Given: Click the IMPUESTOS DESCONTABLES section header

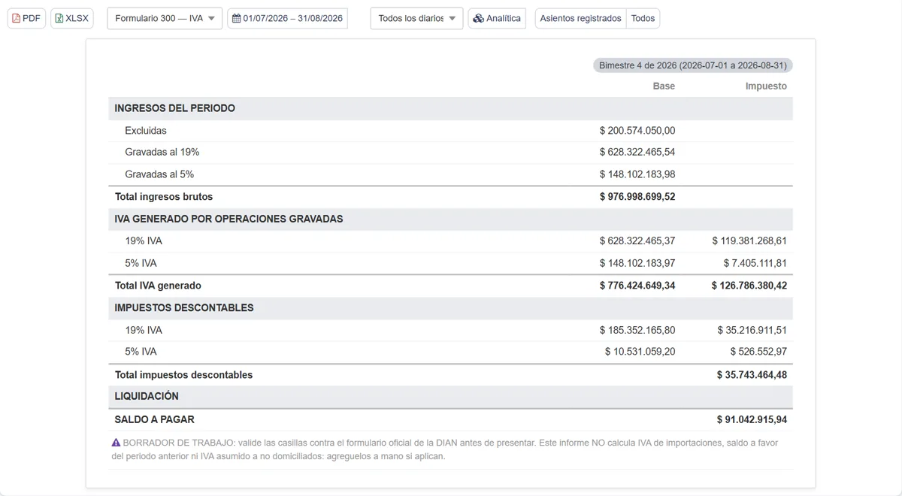Looking at the screenshot, I should [x=450, y=308].
